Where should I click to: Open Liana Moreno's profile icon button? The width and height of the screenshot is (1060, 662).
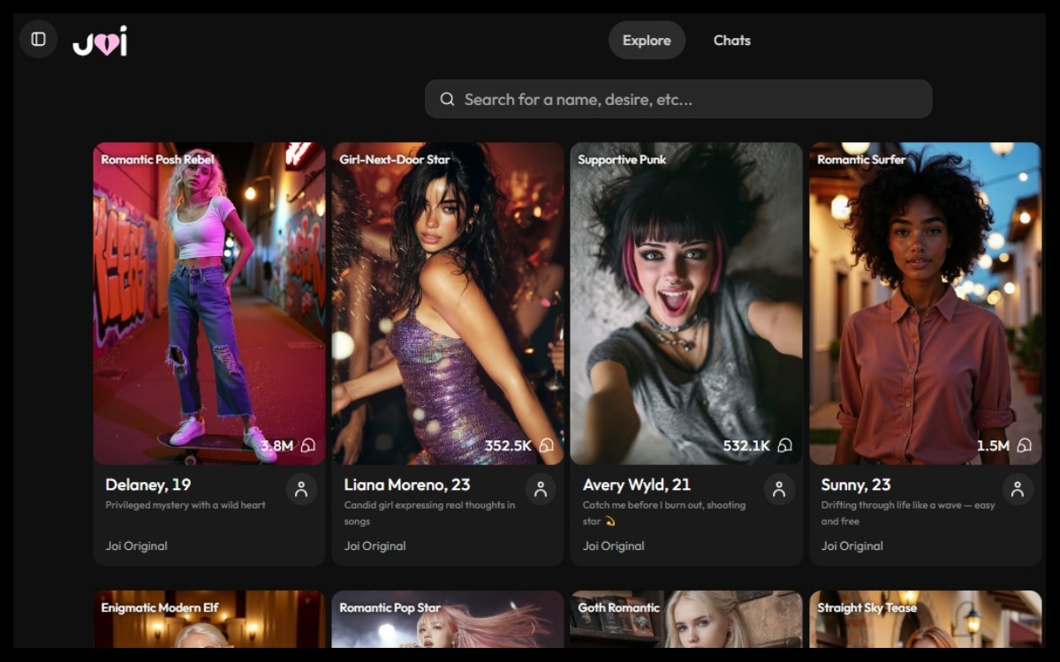(x=540, y=489)
